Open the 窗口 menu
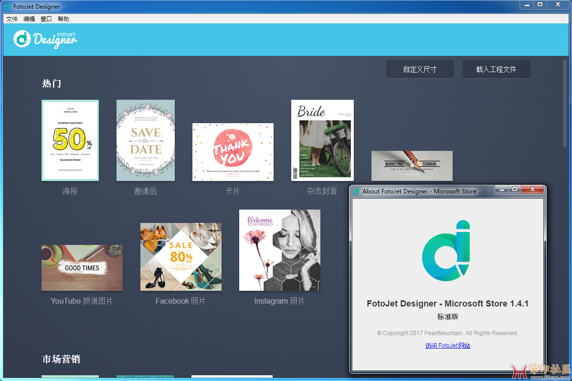The width and height of the screenshot is (572, 381). tap(46, 19)
